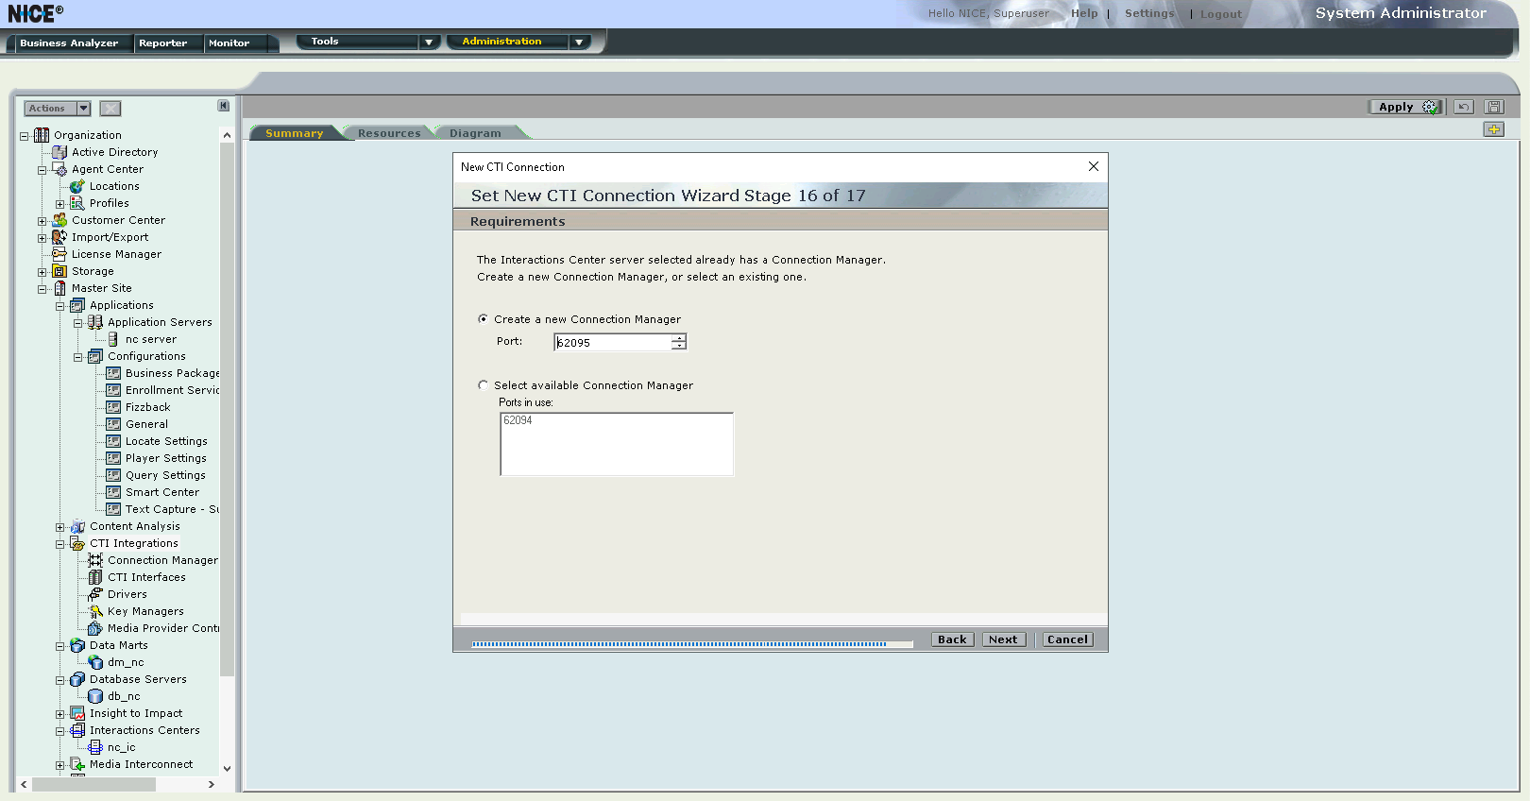
Task: Select Create a new Connection Manager radio
Action: click(484, 319)
